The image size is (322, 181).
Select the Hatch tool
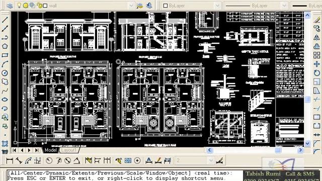pyautogui.click(x=5, y=143)
